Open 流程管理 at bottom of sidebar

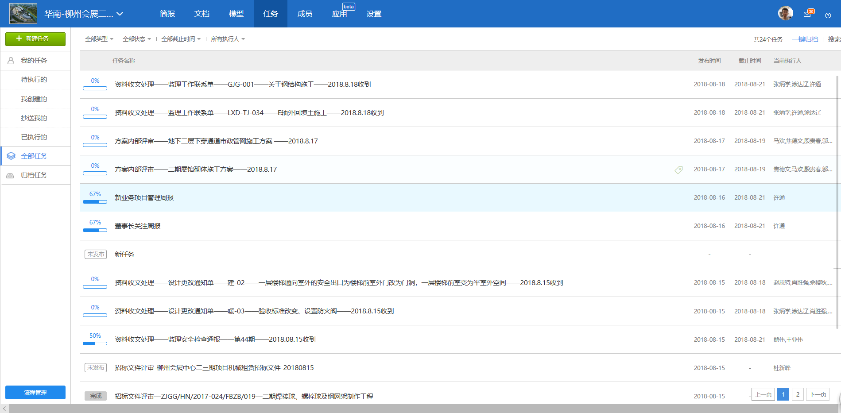tap(35, 392)
